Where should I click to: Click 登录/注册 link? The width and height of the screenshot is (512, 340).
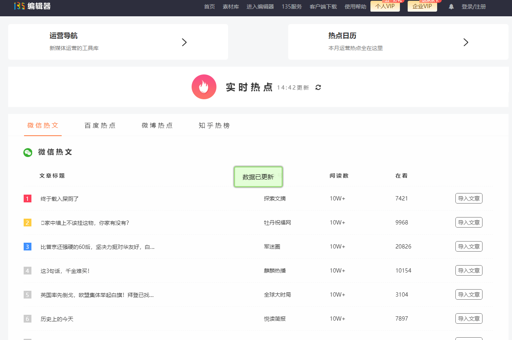click(474, 7)
